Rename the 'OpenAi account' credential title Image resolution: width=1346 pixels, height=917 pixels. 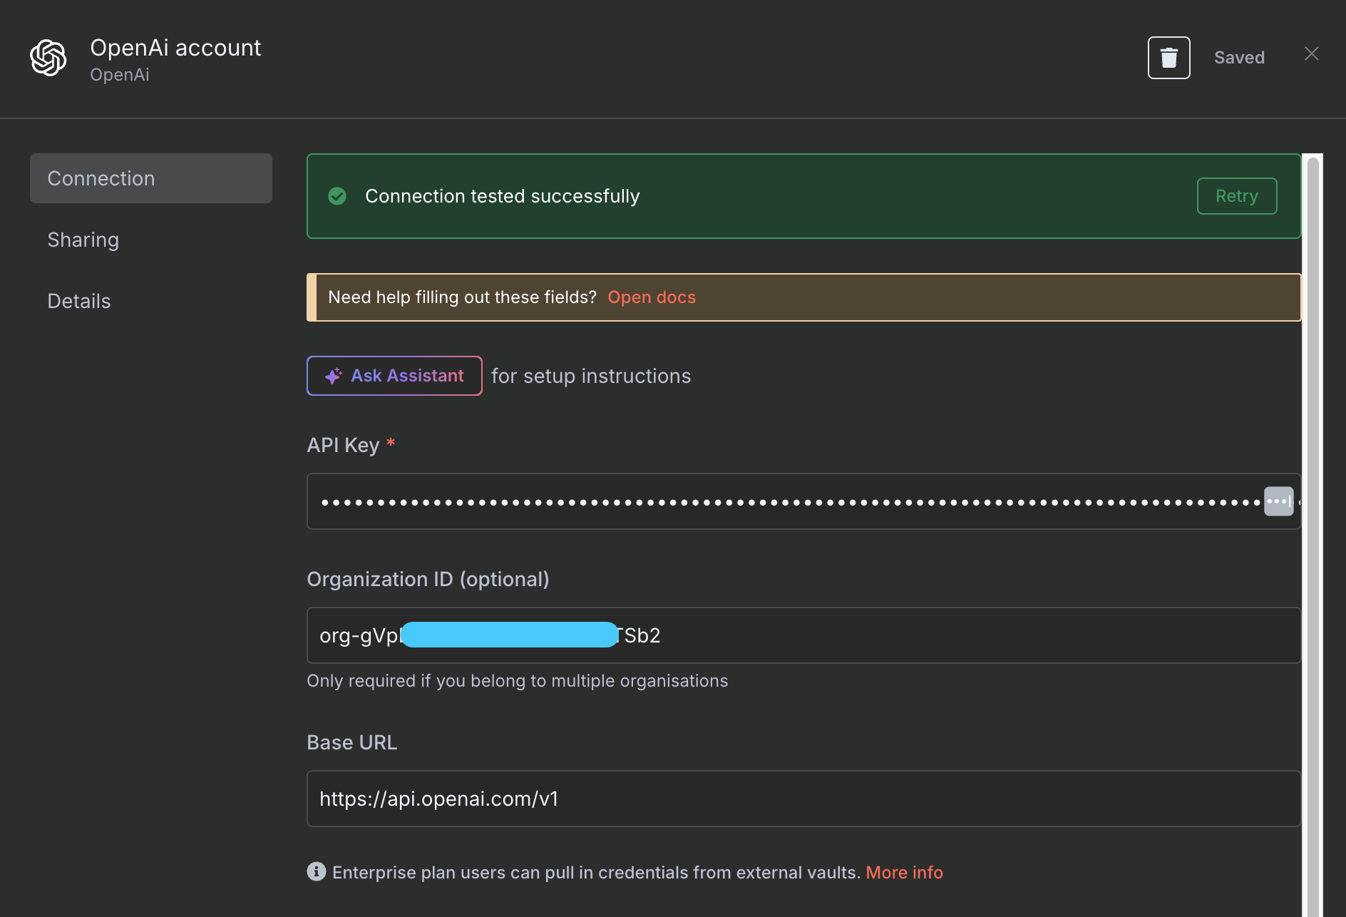click(176, 48)
